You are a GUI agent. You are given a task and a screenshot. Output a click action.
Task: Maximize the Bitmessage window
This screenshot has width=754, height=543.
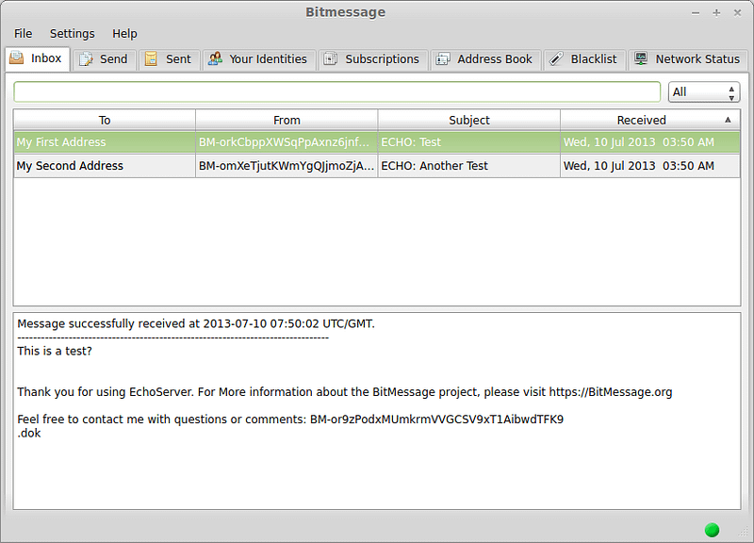coord(716,13)
